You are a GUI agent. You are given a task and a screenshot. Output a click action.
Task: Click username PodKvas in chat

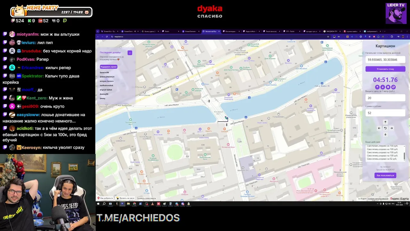pyautogui.click(x=25, y=59)
